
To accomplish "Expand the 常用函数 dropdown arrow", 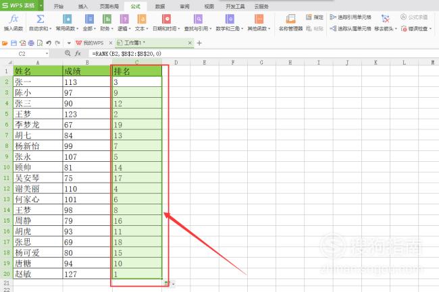I will pyautogui.click(x=77, y=29).
